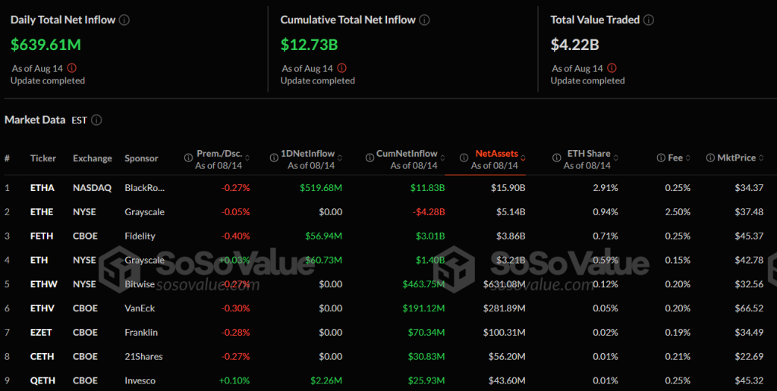Click info icon next to Market Data EST
The image size is (777, 391).
coord(96,120)
